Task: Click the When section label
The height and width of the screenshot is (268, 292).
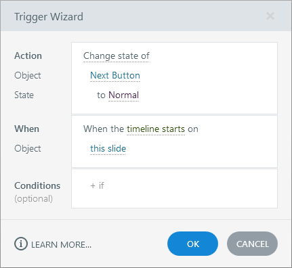Action: point(26,129)
